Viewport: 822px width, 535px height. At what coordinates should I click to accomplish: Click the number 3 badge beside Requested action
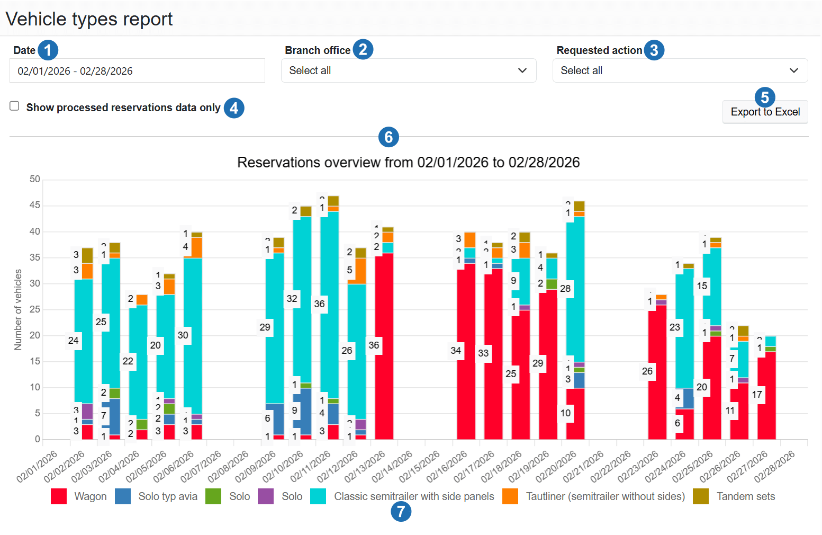[654, 50]
